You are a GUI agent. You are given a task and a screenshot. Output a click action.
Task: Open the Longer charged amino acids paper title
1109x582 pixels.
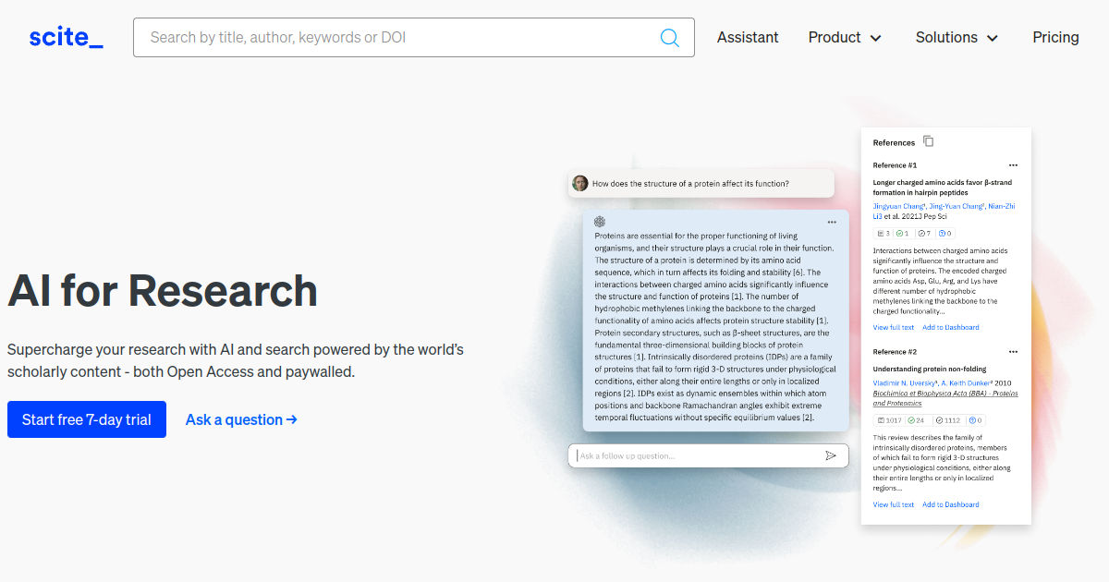click(943, 188)
